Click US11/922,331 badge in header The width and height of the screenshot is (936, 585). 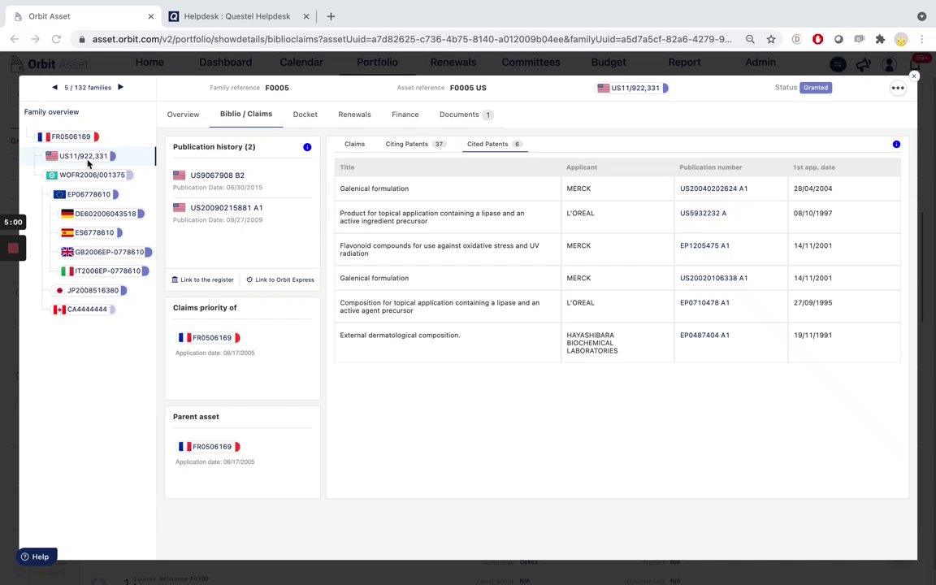coord(632,89)
